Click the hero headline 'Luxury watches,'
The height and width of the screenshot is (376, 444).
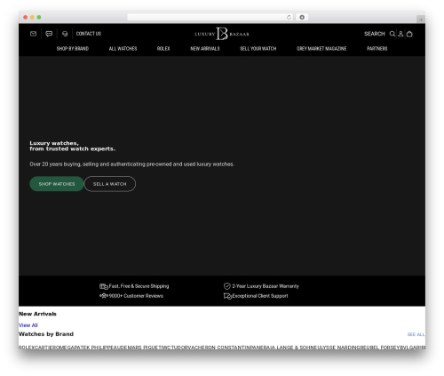click(54, 143)
